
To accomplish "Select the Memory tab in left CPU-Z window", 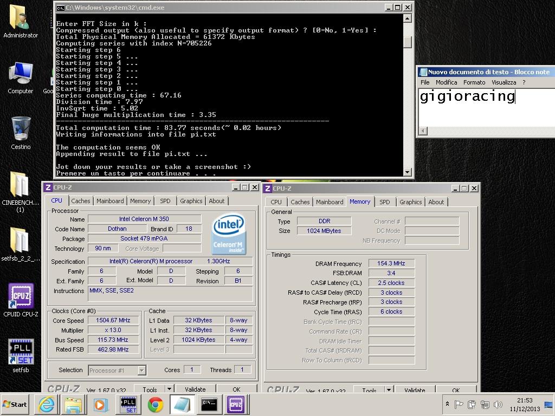I will (x=140, y=201).
